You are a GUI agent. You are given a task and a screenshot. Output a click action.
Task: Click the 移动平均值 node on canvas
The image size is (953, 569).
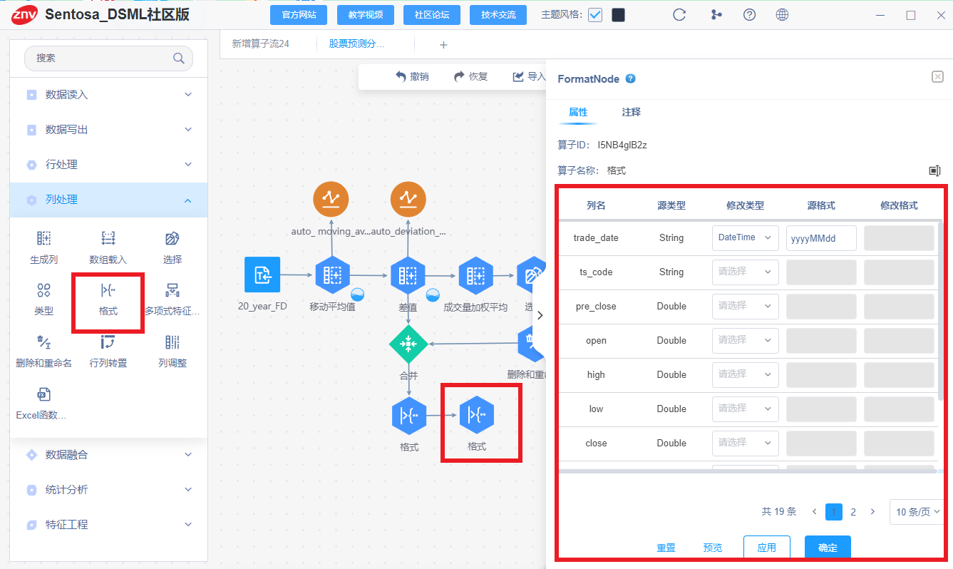(x=332, y=275)
